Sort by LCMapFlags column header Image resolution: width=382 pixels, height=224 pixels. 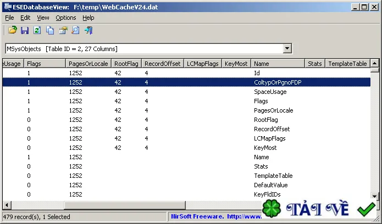point(203,64)
